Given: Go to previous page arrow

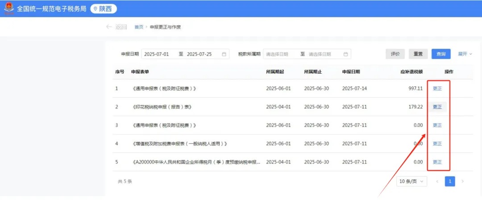Looking at the screenshot, I should pyautogui.click(x=437, y=181).
